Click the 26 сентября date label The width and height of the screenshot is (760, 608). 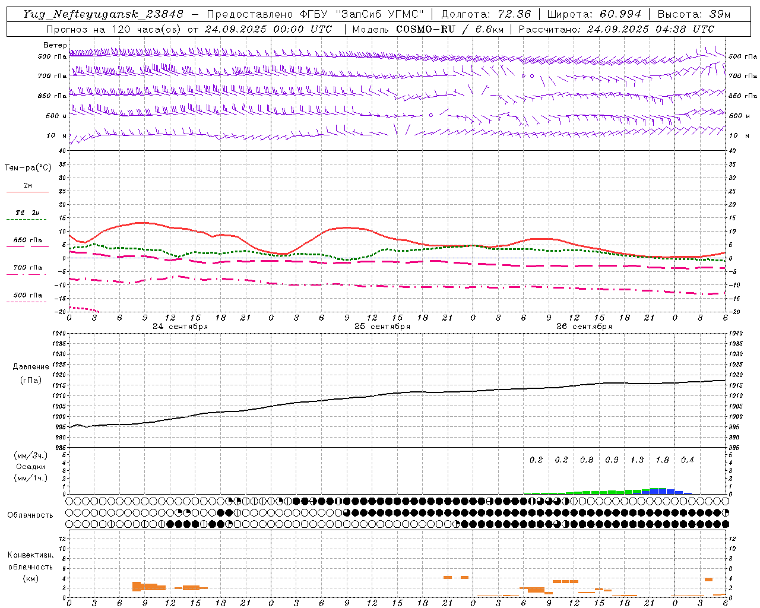click(584, 327)
